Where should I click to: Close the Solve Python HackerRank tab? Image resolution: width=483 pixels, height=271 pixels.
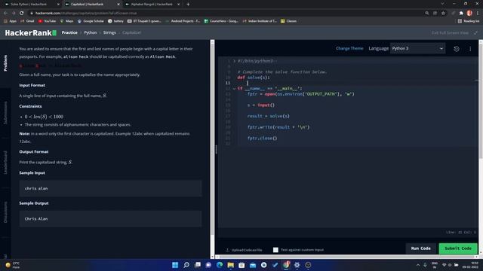pos(58,5)
